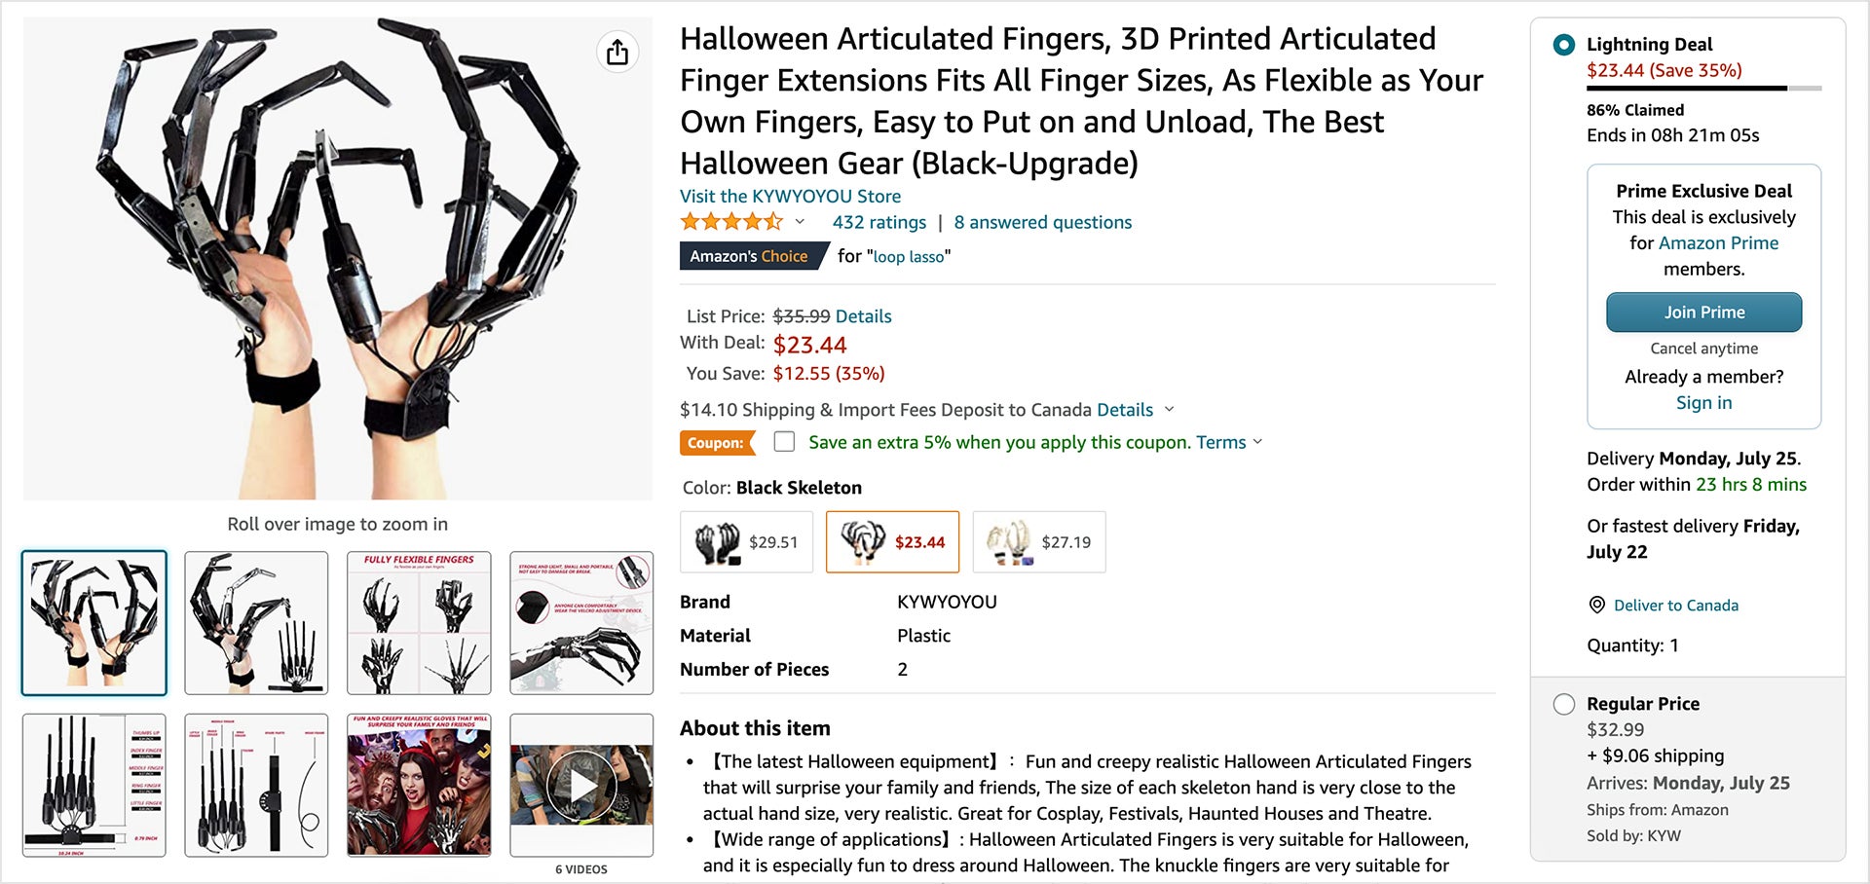This screenshot has width=1870, height=884.
Task: Click the Deliver to Canada location pin icon
Action: (x=1595, y=605)
